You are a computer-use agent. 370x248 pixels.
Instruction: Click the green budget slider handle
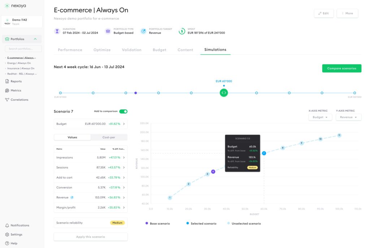224,93
